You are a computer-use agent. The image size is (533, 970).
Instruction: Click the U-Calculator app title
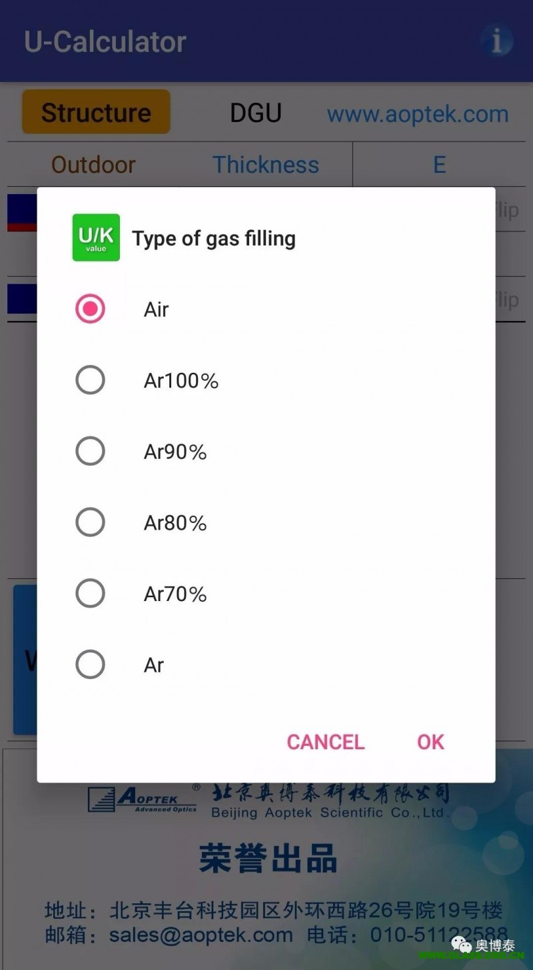click(105, 41)
